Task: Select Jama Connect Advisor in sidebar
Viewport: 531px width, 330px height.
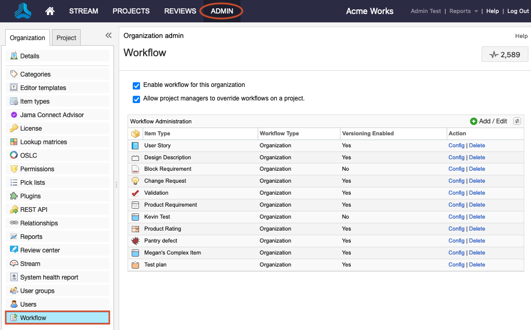Action: pyautogui.click(x=52, y=115)
